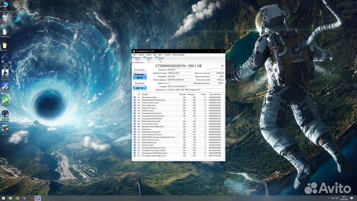Select the Reallocation Event Count row
Viewport: 357px width, 201px height.
coord(178,132)
